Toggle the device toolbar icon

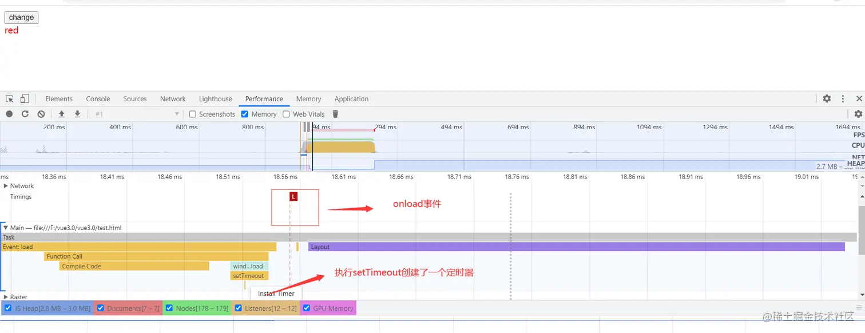coord(25,98)
